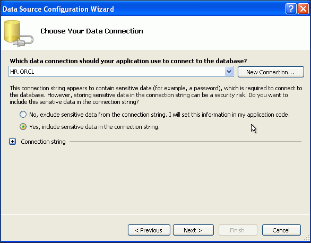This screenshot has height=243, width=311.
Task: Go back with the Previous button
Action: (x=149, y=230)
